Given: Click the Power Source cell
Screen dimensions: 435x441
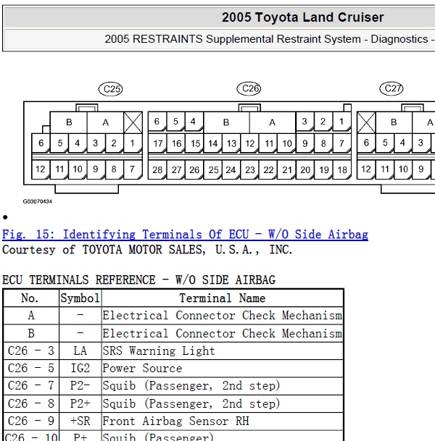Looking at the screenshot, I should [223, 369].
